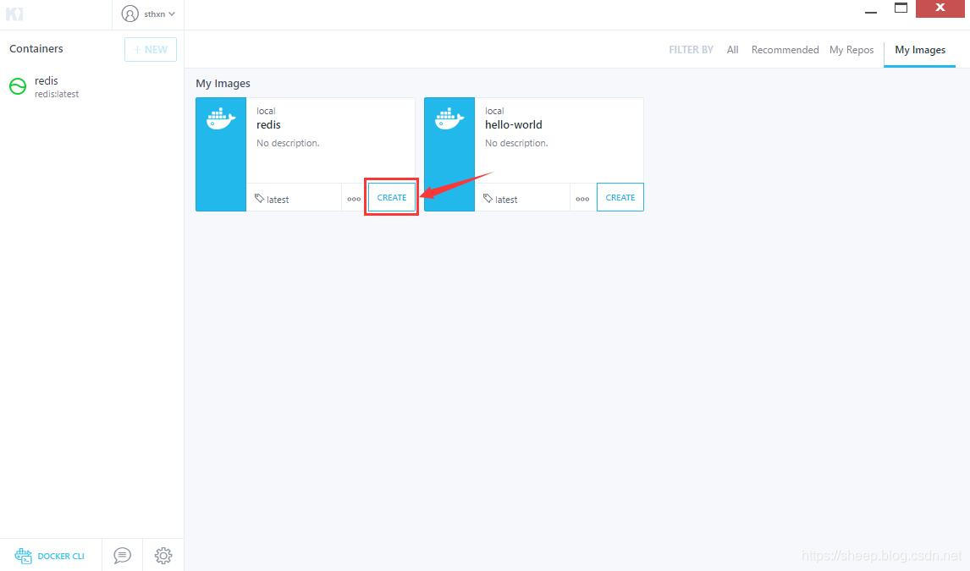Click the + NEW container button

151,49
